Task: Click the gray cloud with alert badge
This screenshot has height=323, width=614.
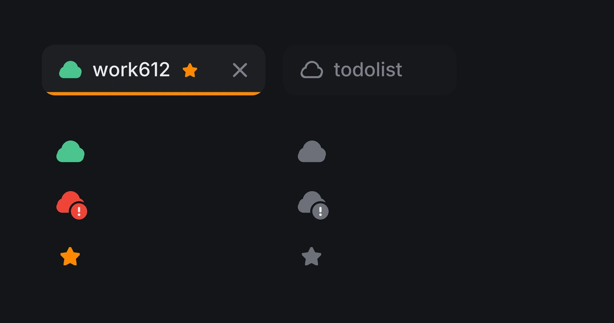Action: (x=313, y=204)
